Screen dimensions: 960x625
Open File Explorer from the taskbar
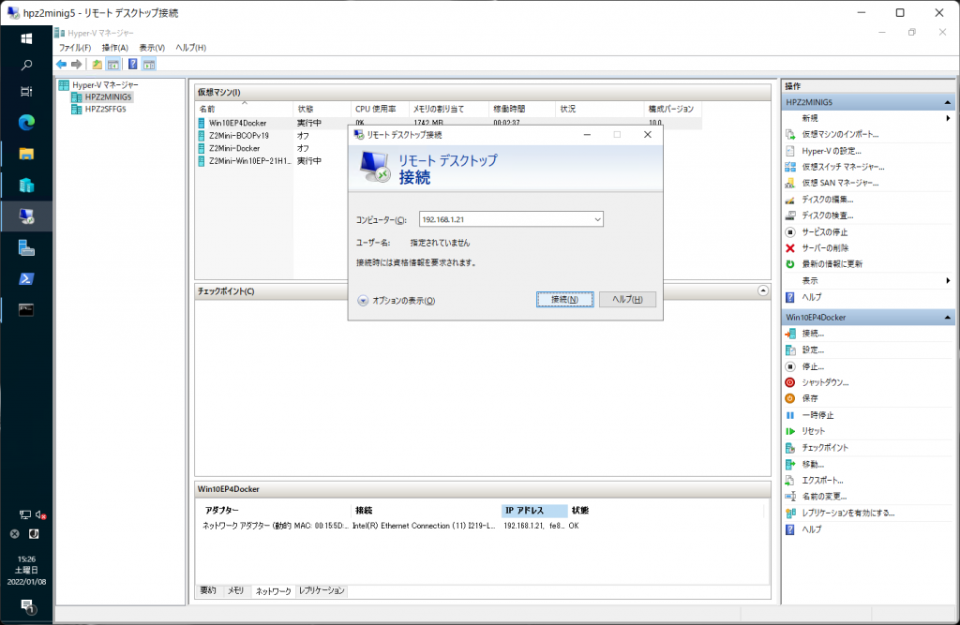26,154
